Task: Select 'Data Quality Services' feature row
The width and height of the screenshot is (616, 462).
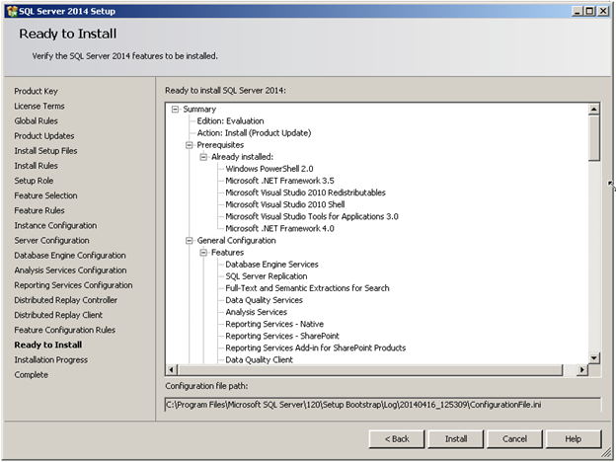Action: tap(264, 300)
